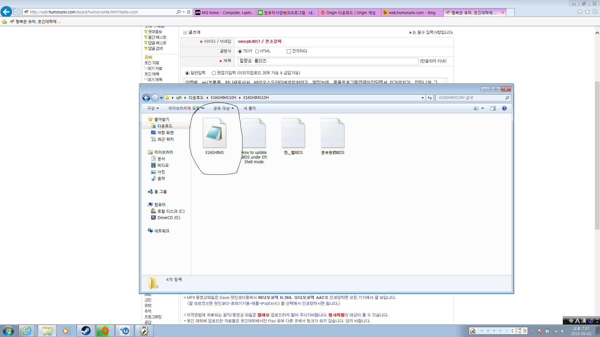Open Steam from the taskbar

(86, 331)
